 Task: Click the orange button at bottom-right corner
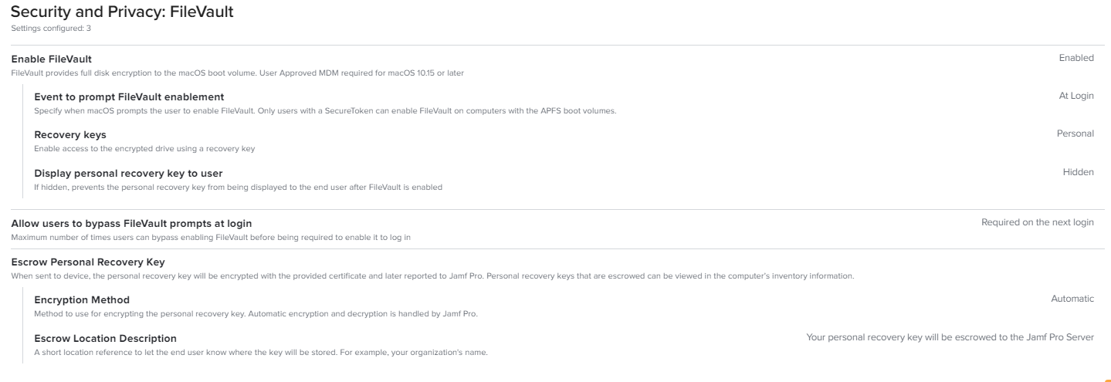click(1106, 379)
